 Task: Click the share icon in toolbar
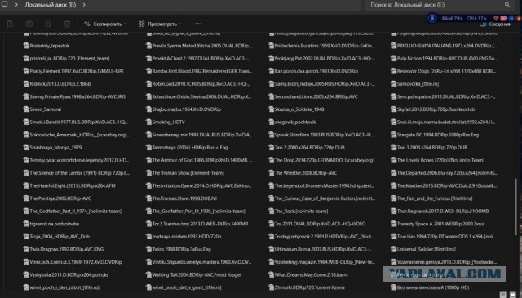pyautogui.click(x=48, y=24)
